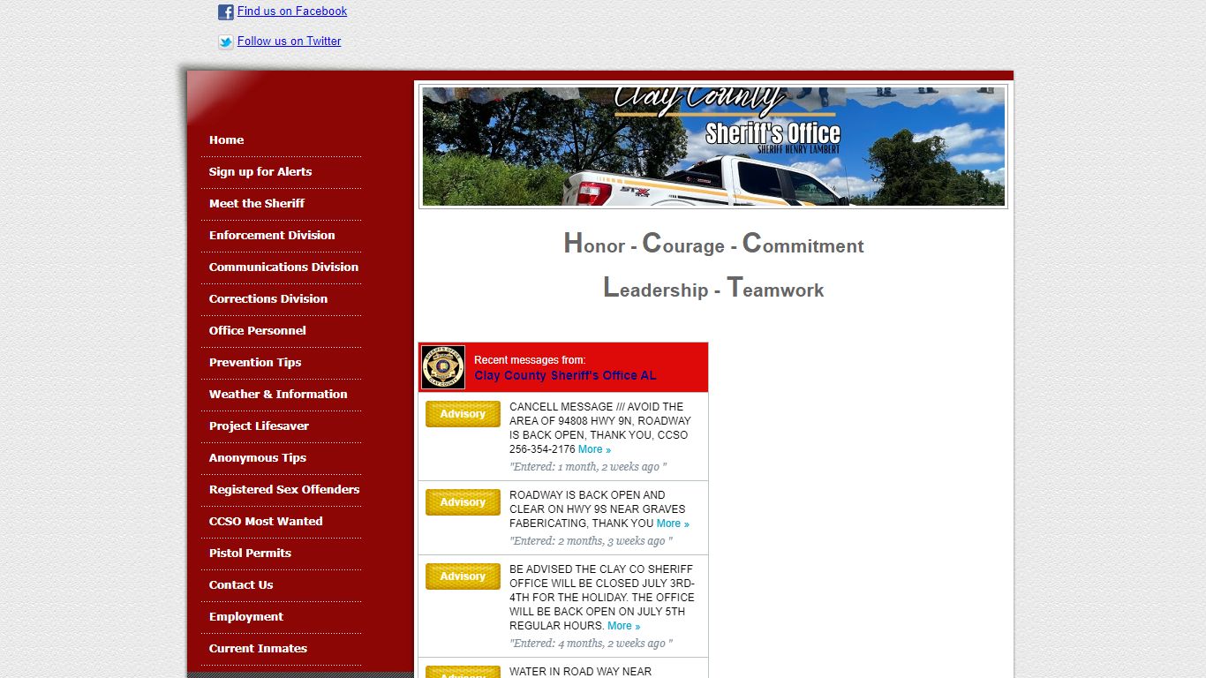This screenshot has height=678, width=1206.
Task: Click the Facebook logo icon
Action: click(226, 12)
